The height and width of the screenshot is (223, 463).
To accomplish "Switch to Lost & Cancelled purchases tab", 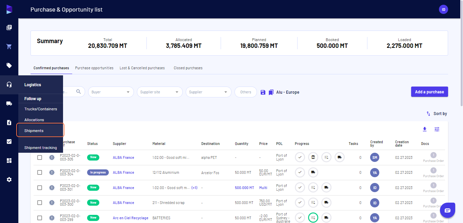I will click(x=142, y=68).
